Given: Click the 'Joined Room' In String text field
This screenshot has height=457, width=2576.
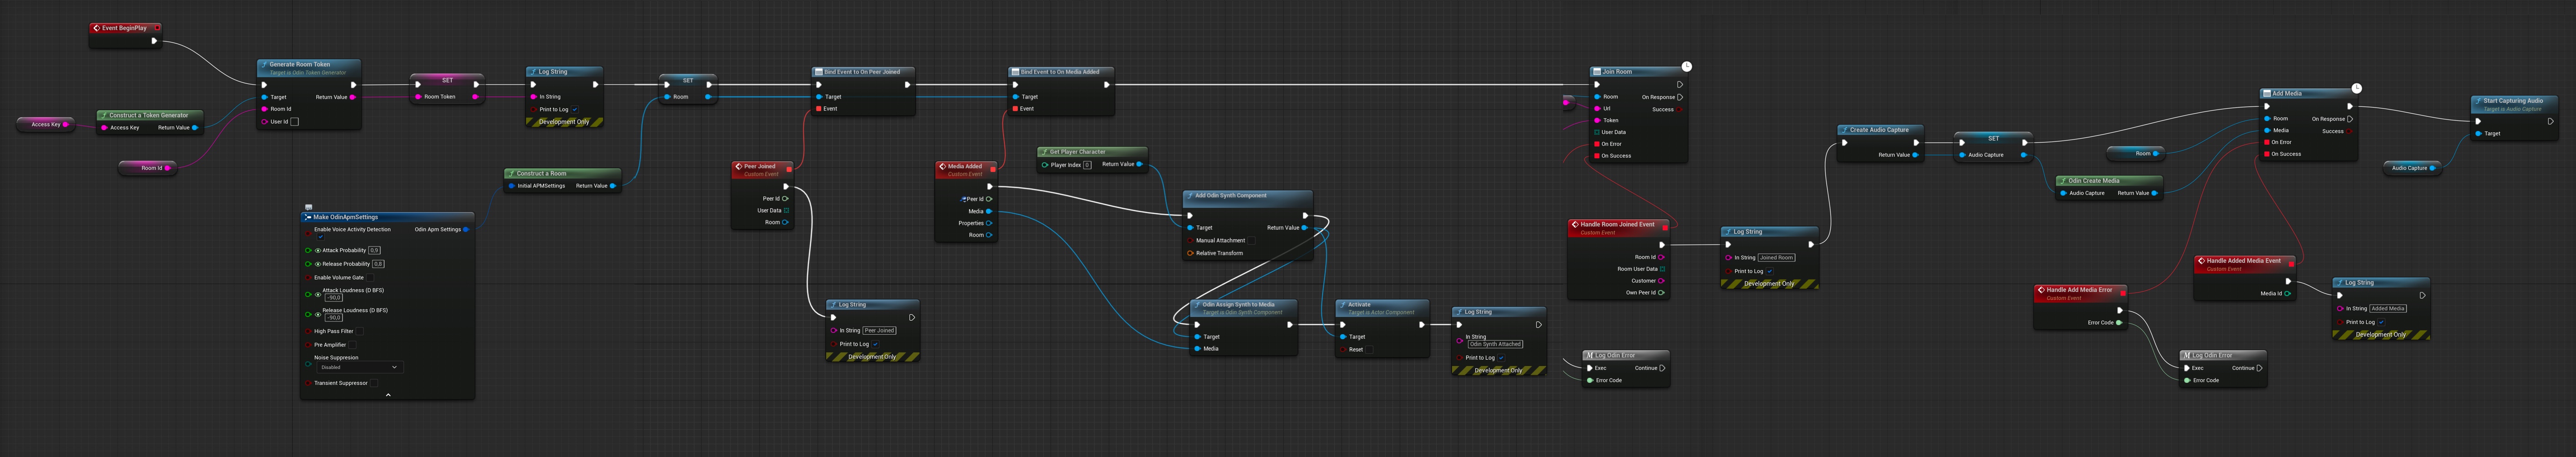Looking at the screenshot, I should [1776, 258].
